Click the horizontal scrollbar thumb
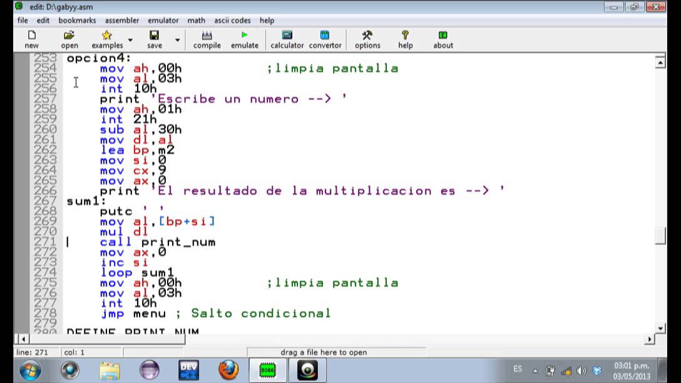The image size is (681, 383). [107, 339]
